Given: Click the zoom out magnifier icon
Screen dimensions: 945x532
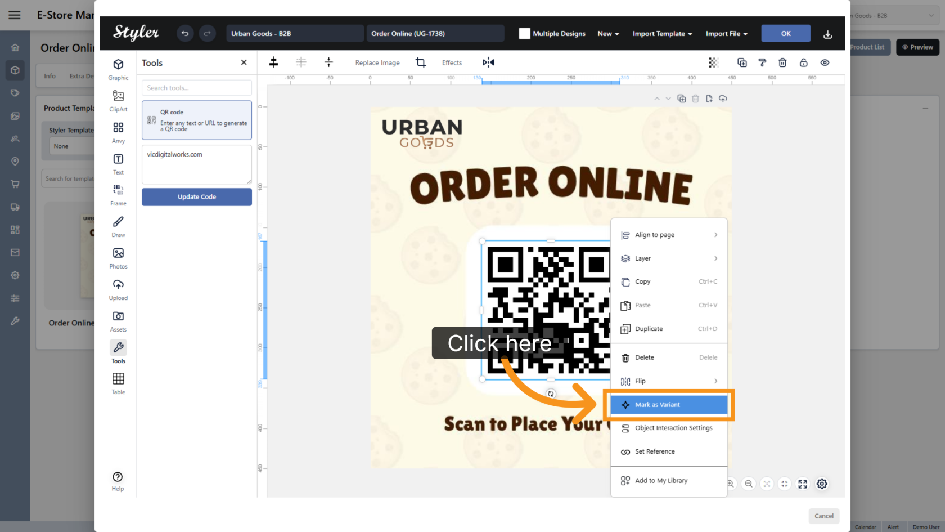Looking at the screenshot, I should pyautogui.click(x=749, y=484).
